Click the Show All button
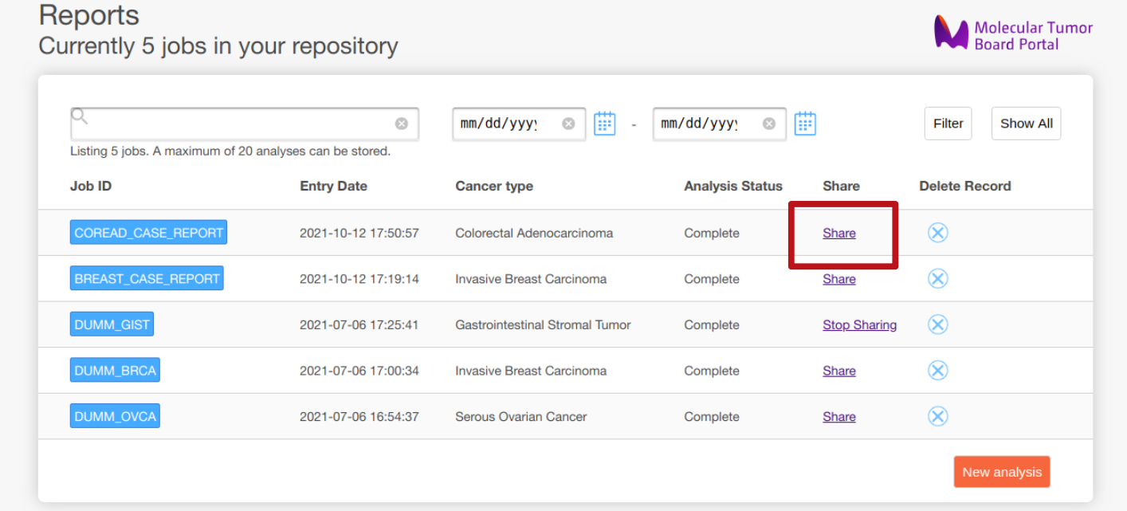1127x511 pixels. click(1026, 124)
